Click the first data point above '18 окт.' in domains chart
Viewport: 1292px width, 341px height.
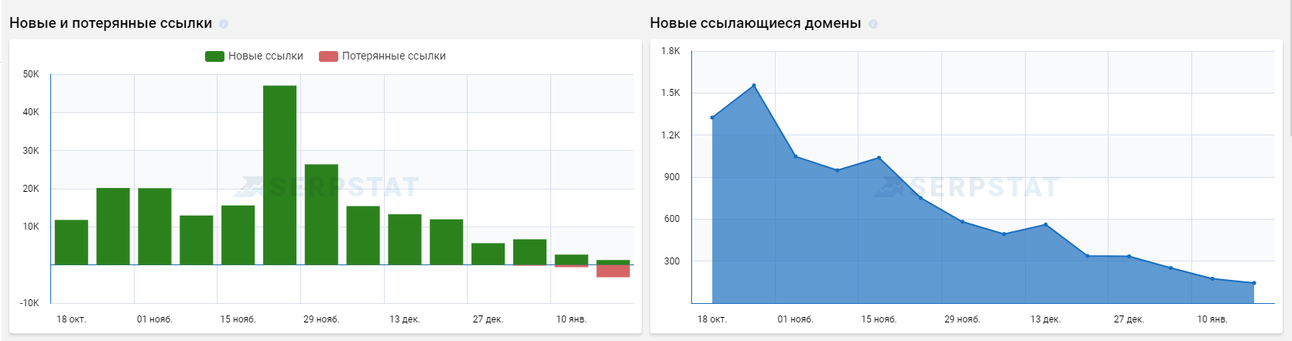712,118
